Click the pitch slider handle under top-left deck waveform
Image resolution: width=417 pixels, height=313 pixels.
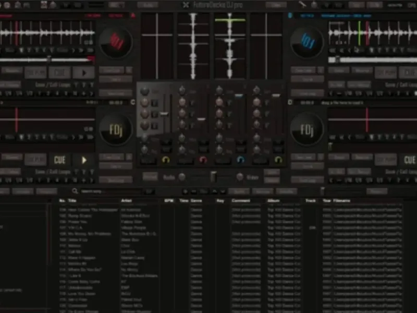[x=48, y=58]
